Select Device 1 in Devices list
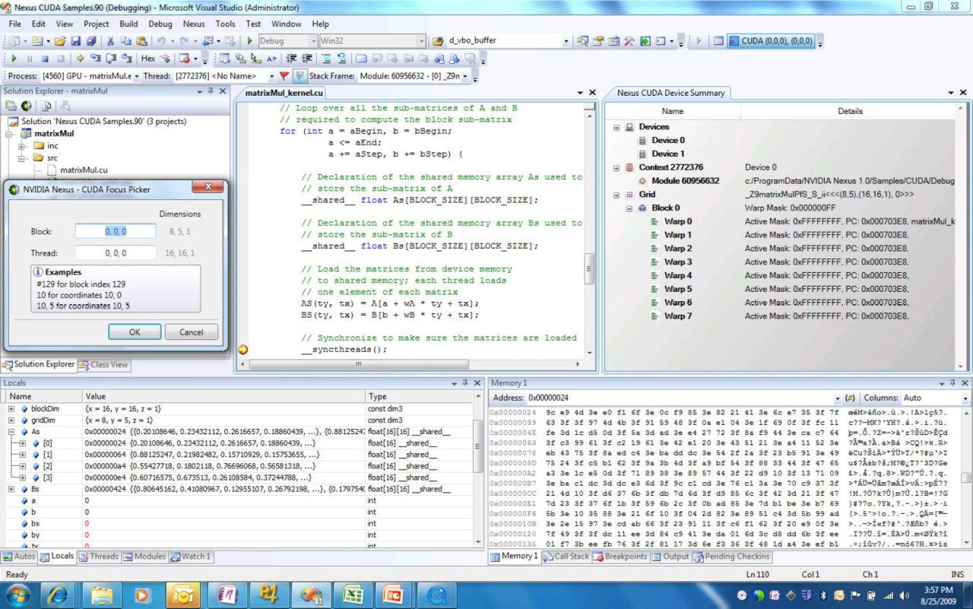The image size is (973, 609). pyautogui.click(x=668, y=154)
